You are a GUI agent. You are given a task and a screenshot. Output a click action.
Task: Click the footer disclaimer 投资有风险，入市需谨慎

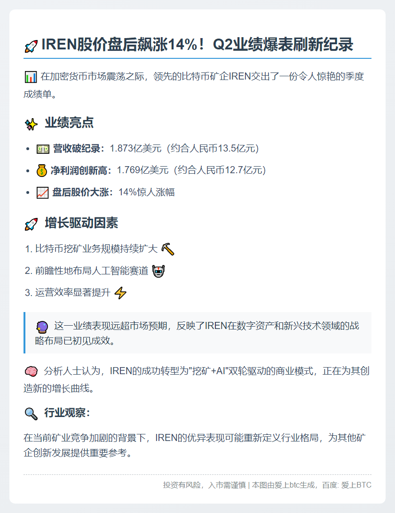pos(205,485)
